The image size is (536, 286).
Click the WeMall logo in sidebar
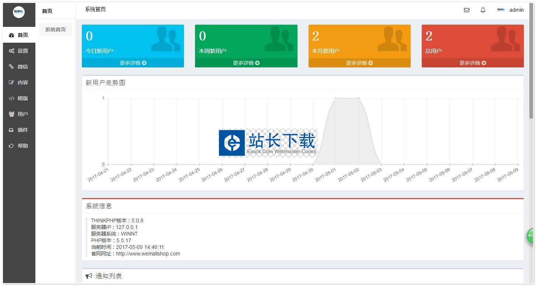[19, 12]
